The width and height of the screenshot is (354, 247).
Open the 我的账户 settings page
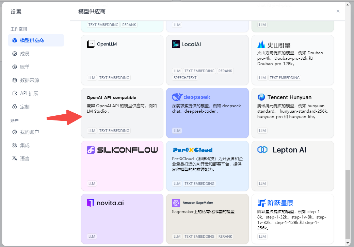click(36, 132)
